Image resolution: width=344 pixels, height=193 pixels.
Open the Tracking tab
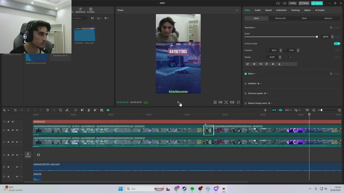point(295,10)
